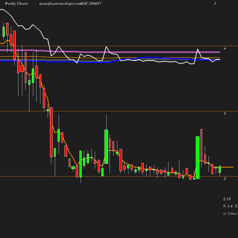Click the price axis label "3"

pos(225,113)
